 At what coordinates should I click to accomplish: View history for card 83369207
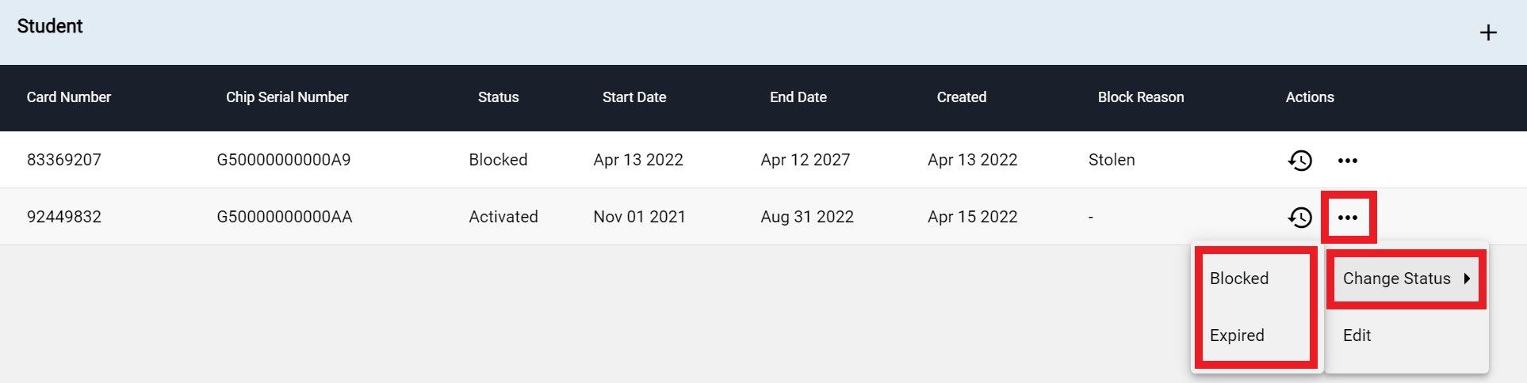pos(1299,161)
